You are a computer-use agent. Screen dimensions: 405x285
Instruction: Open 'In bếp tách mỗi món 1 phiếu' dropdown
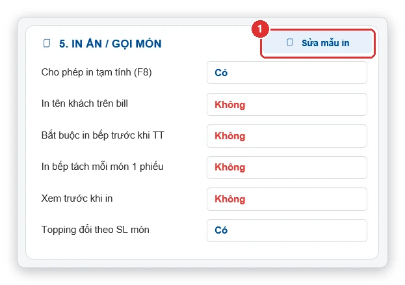pos(287,168)
